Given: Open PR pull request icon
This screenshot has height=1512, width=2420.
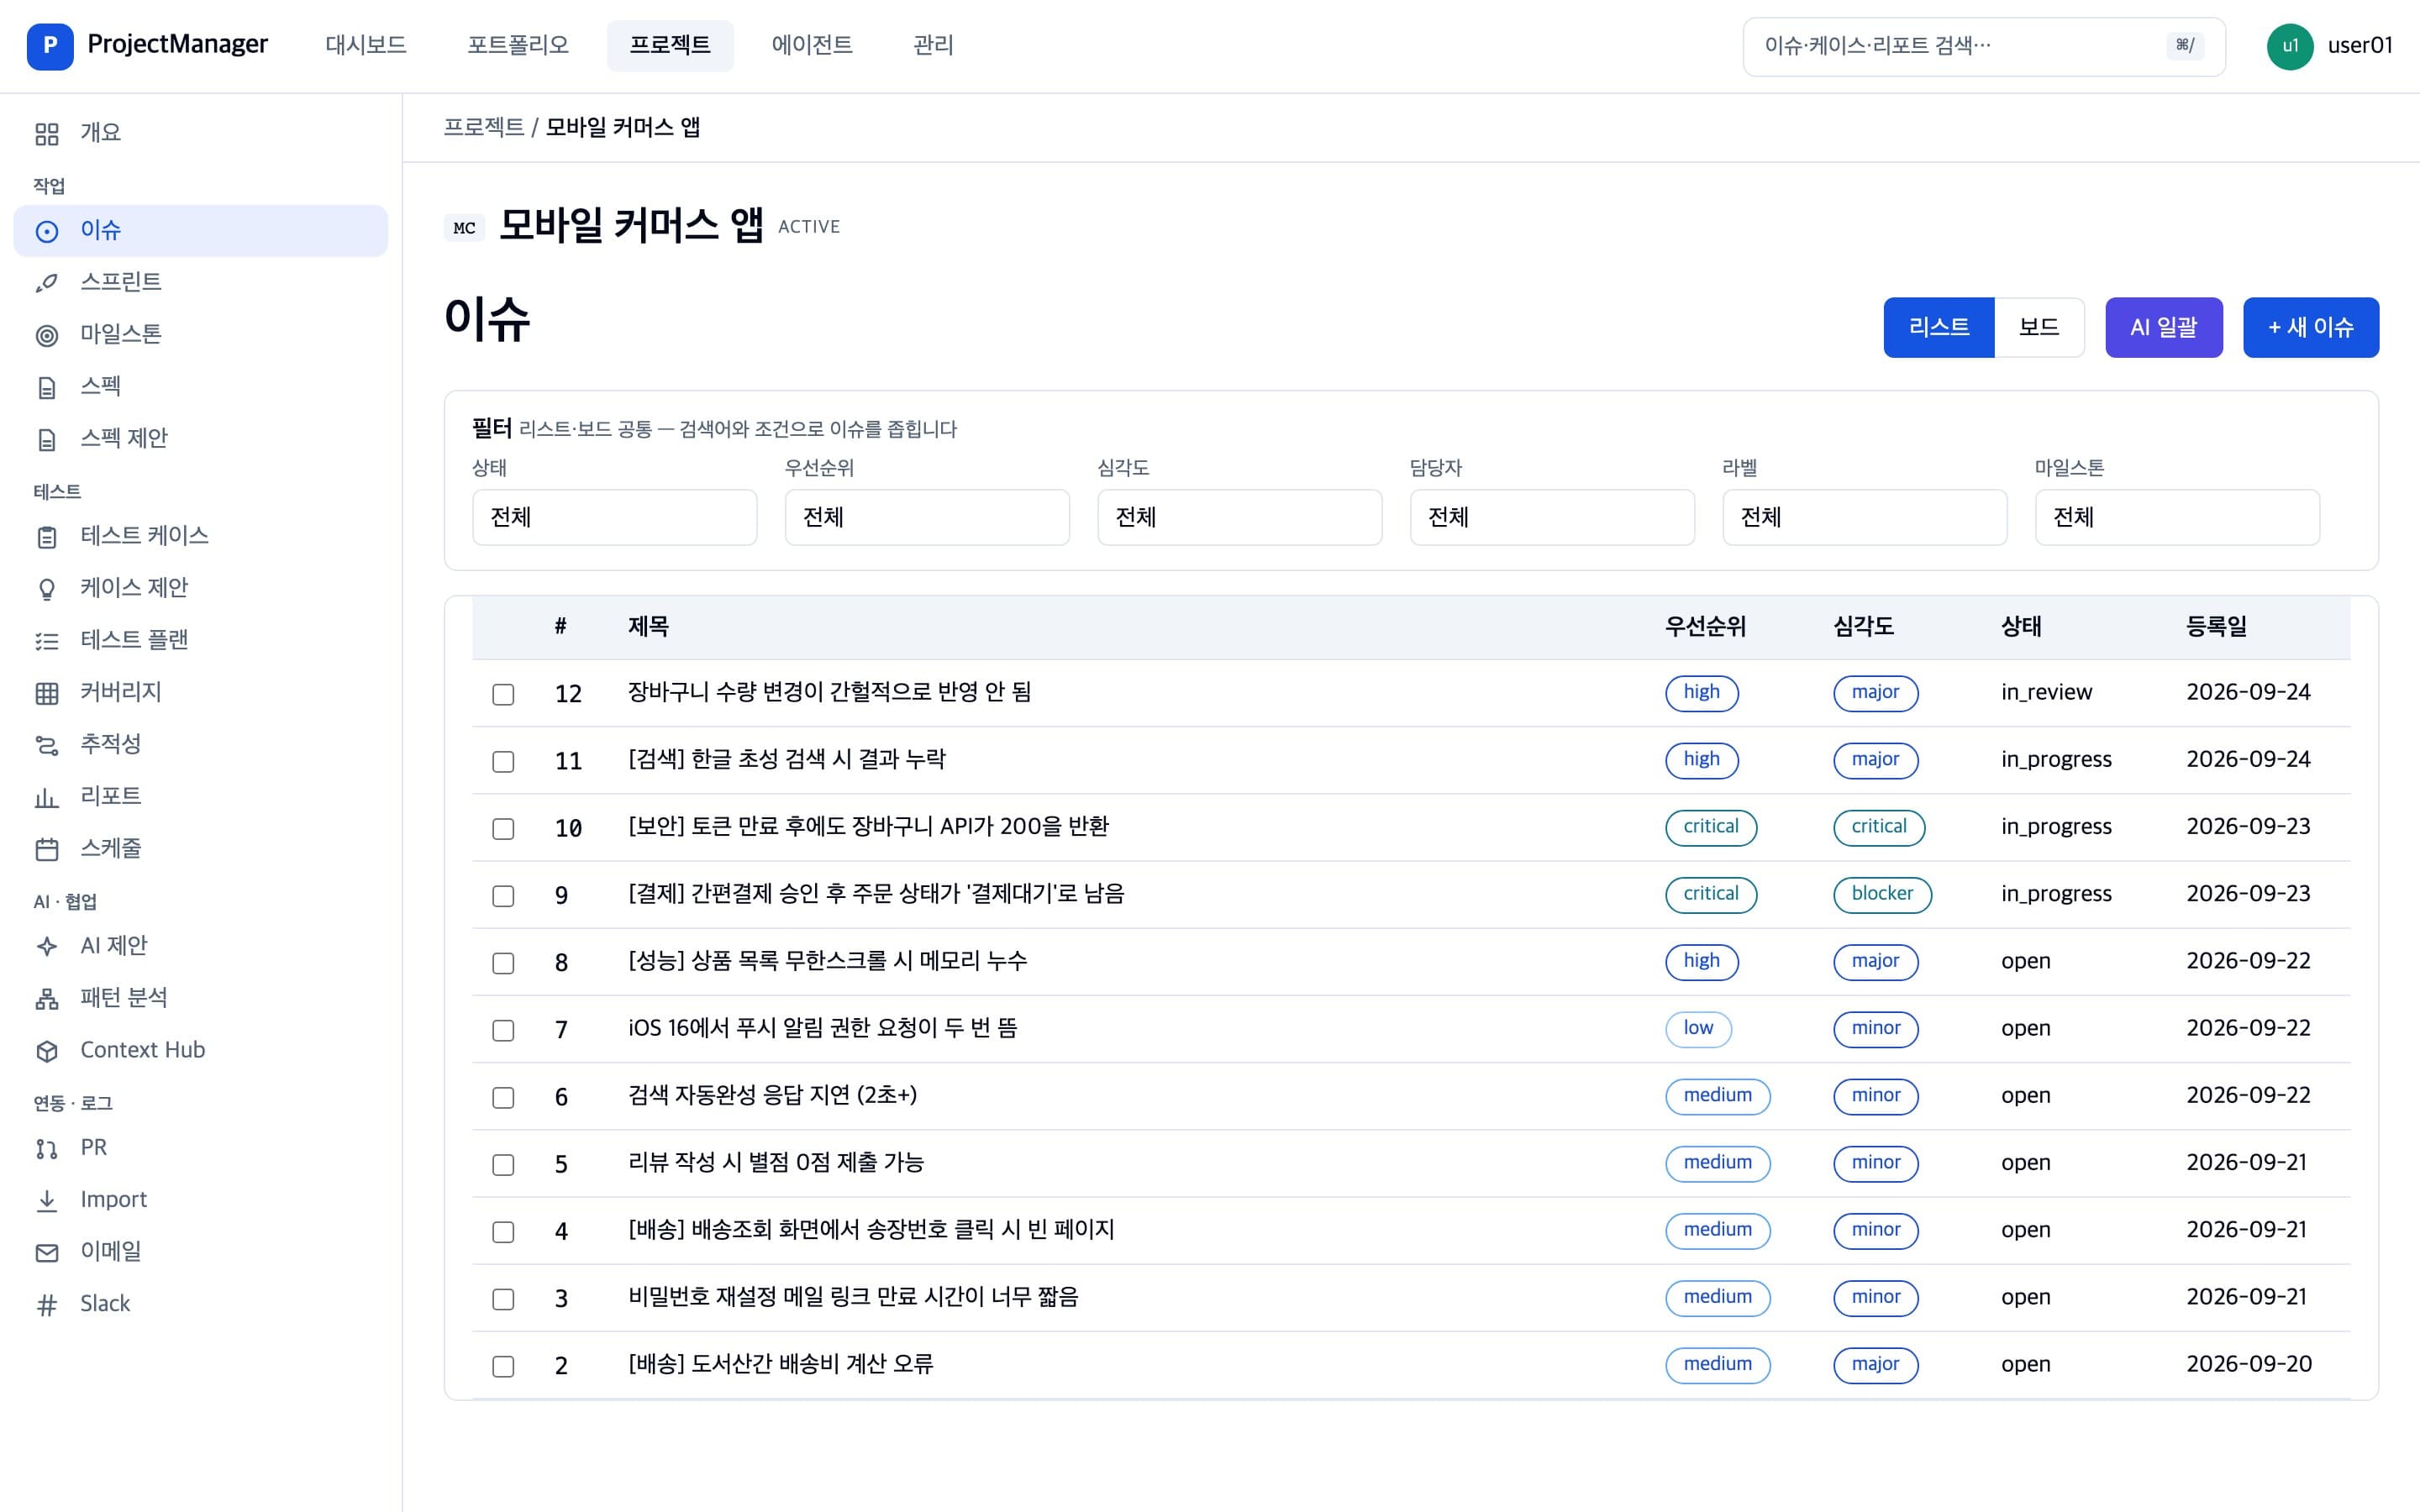Looking at the screenshot, I should point(47,1148).
